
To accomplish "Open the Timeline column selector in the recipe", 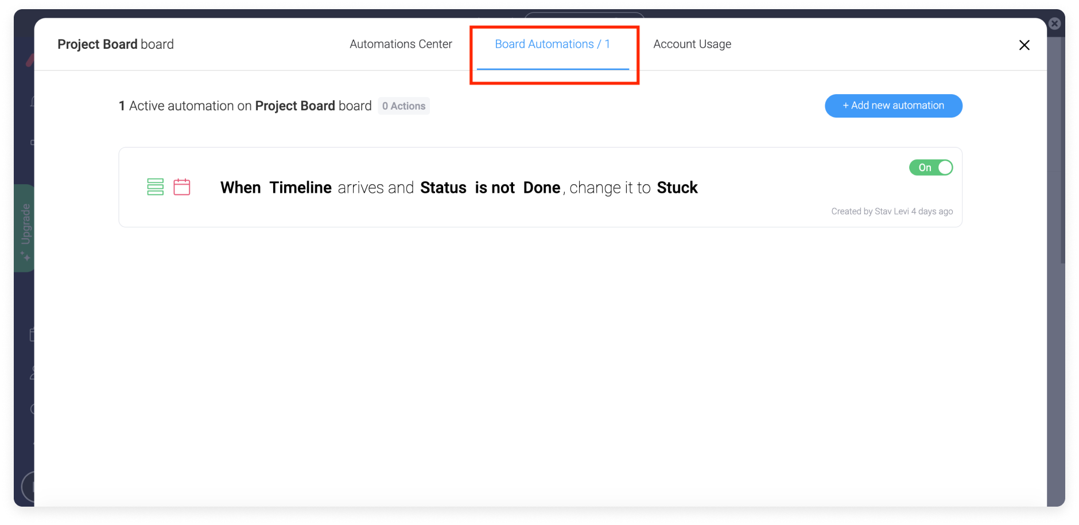I will click(300, 188).
